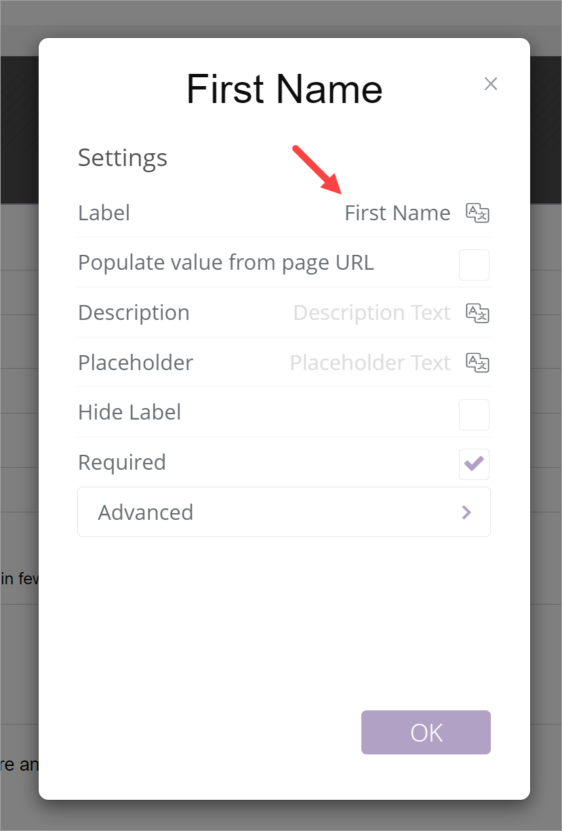Enable Populate value from page URL checkbox
Image resolution: width=562 pixels, height=831 pixels.
coord(474,265)
